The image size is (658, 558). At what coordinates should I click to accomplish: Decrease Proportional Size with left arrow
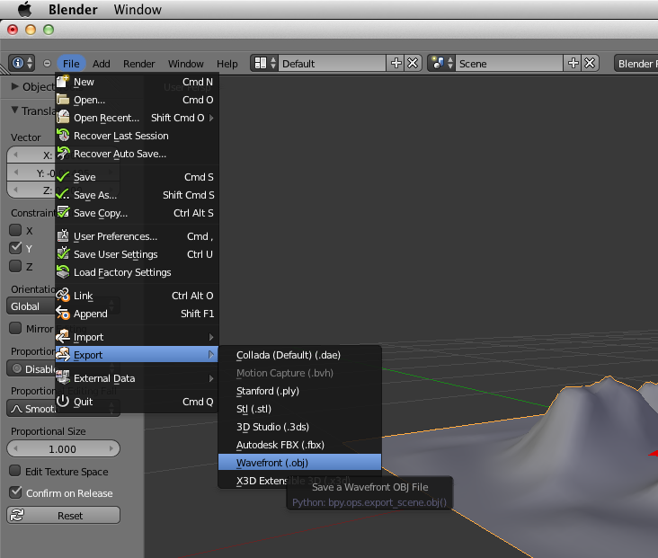click(15, 449)
